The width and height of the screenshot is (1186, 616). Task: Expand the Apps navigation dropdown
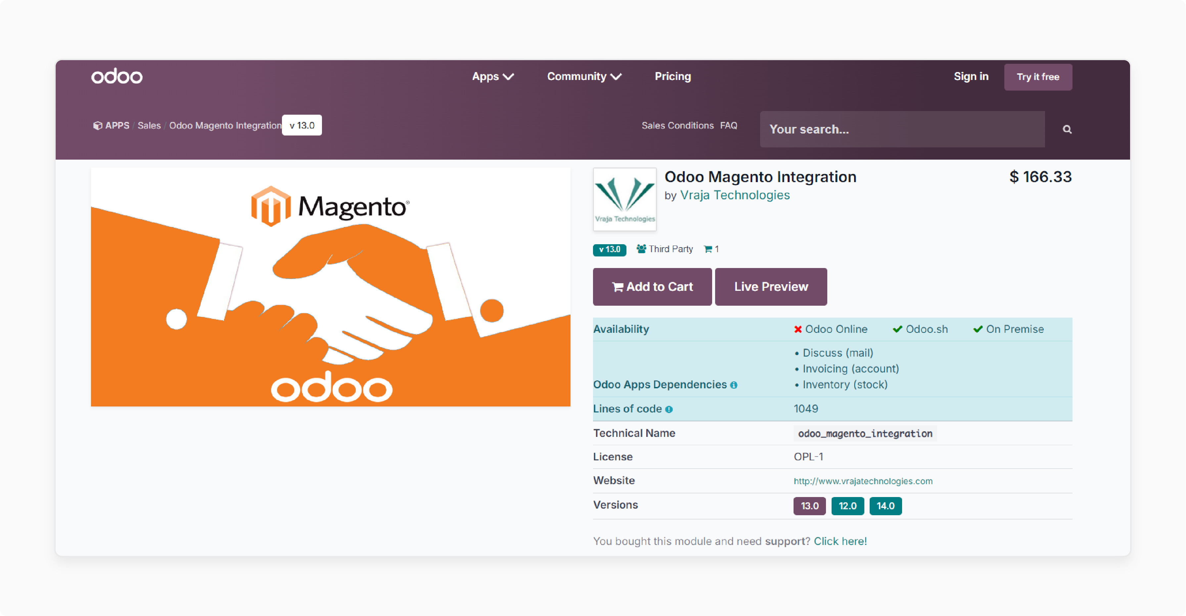[x=492, y=77]
